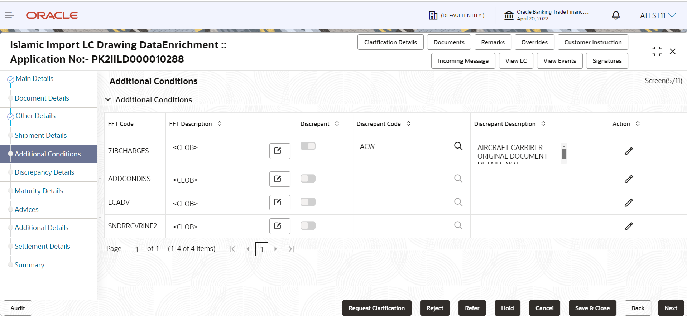Open FFT description editor for SNDRRCVRINF2

[x=280, y=226]
